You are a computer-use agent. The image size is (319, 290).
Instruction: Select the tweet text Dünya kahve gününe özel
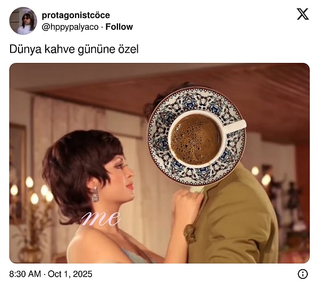[74, 49]
